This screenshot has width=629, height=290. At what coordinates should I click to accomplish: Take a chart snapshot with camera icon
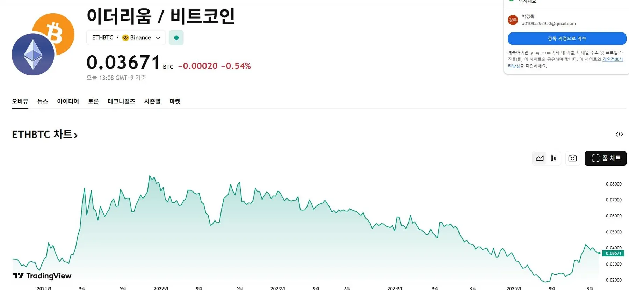[x=572, y=158]
